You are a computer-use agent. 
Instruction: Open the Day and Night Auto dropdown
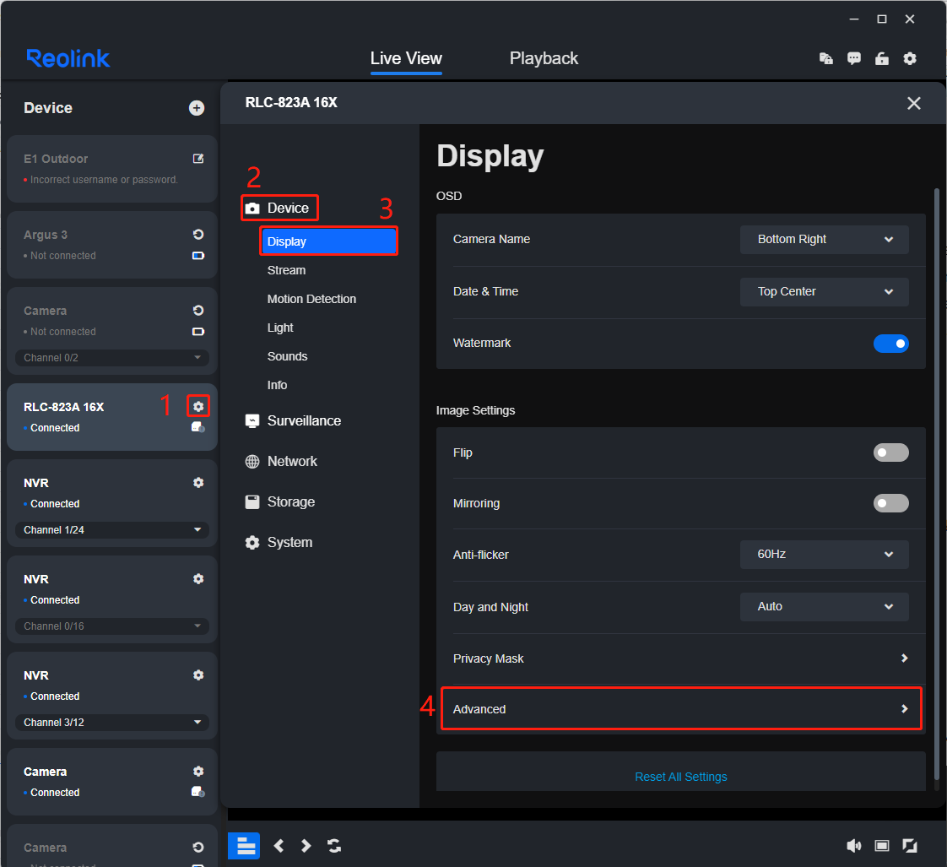(825, 607)
